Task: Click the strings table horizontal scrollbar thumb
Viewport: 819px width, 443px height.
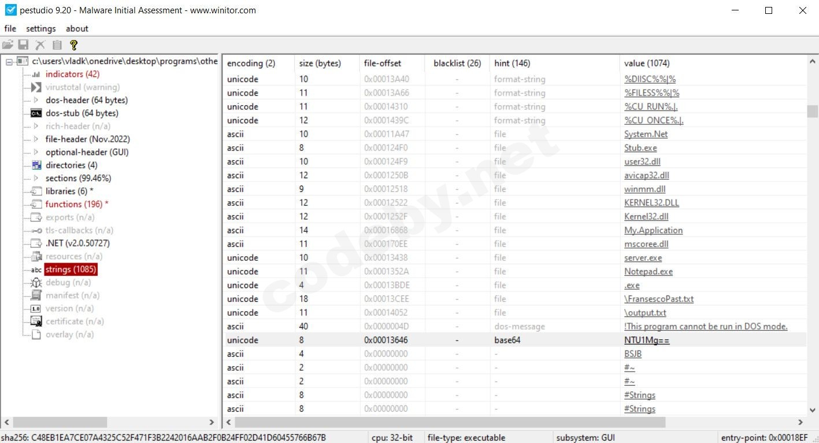Action: coord(450,423)
